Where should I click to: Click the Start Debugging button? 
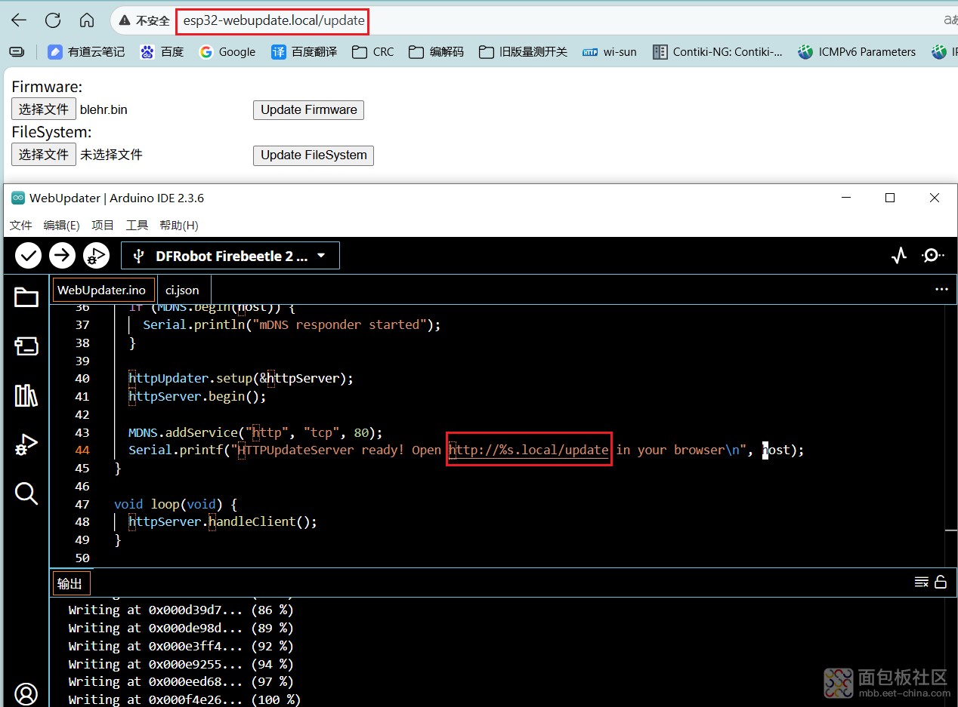click(97, 256)
